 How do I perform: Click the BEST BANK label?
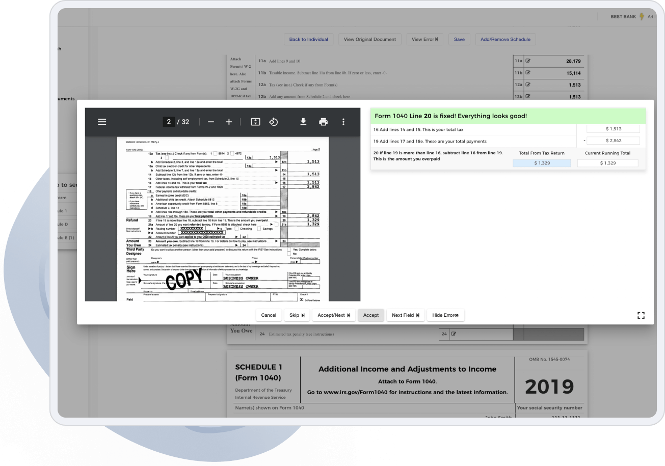tap(623, 17)
